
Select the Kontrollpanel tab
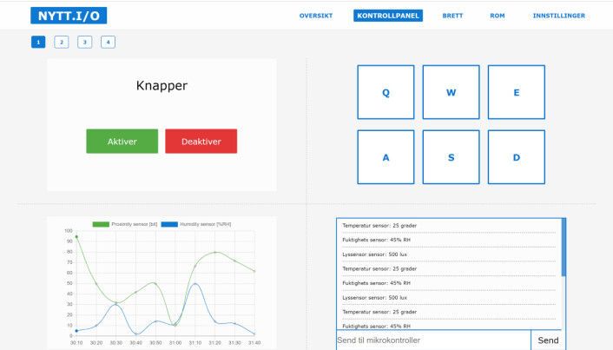(388, 16)
